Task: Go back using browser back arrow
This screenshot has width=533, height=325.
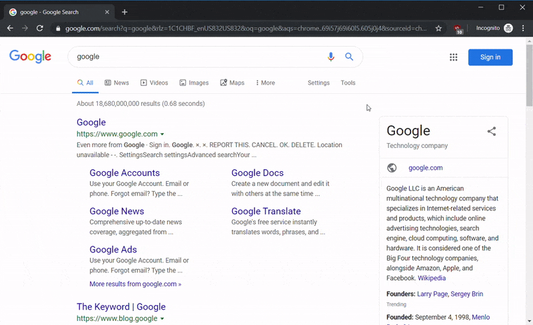Action: 10,29
